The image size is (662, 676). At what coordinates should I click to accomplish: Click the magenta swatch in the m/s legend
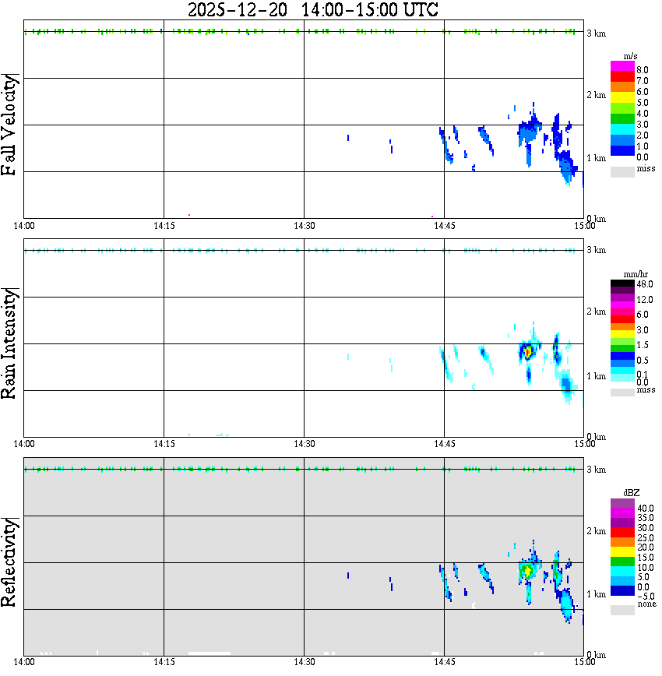click(x=622, y=66)
